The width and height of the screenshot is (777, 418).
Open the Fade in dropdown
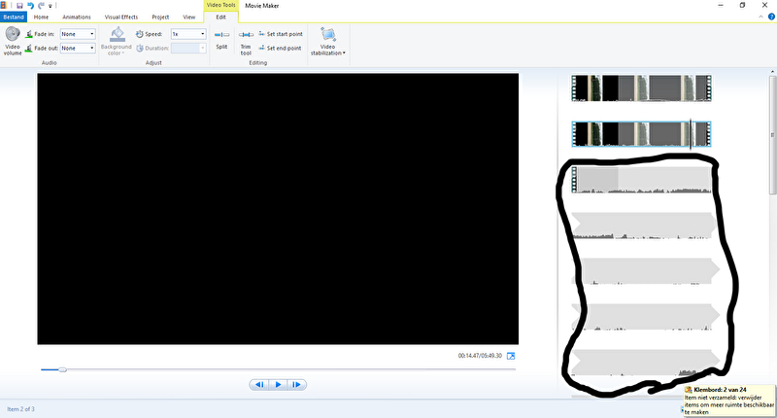(x=78, y=34)
